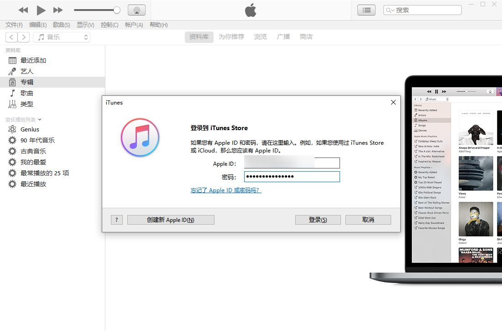This screenshot has height=331, width=502.
Task: Select 歌曲 with the music note icon
Action: click(26, 93)
